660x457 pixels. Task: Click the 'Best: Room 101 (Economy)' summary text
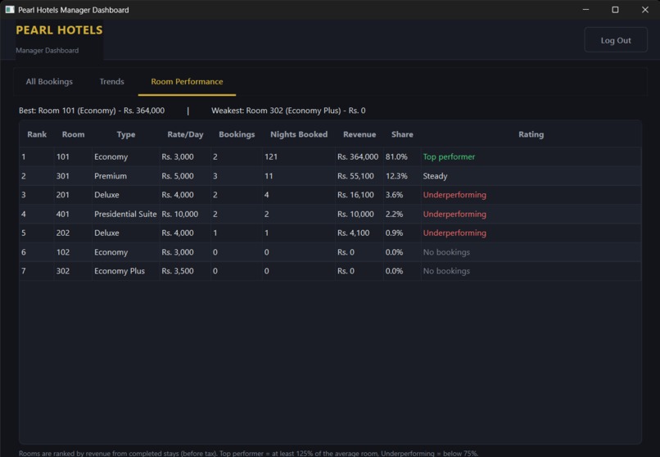point(92,111)
